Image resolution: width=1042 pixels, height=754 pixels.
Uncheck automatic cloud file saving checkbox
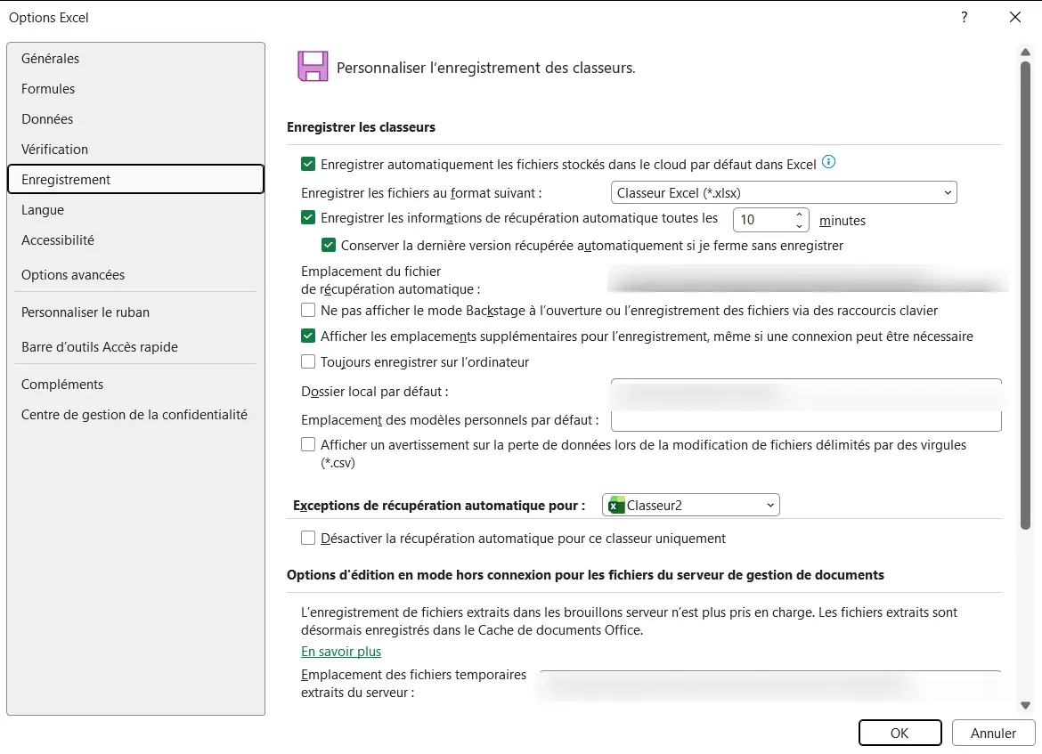307,164
